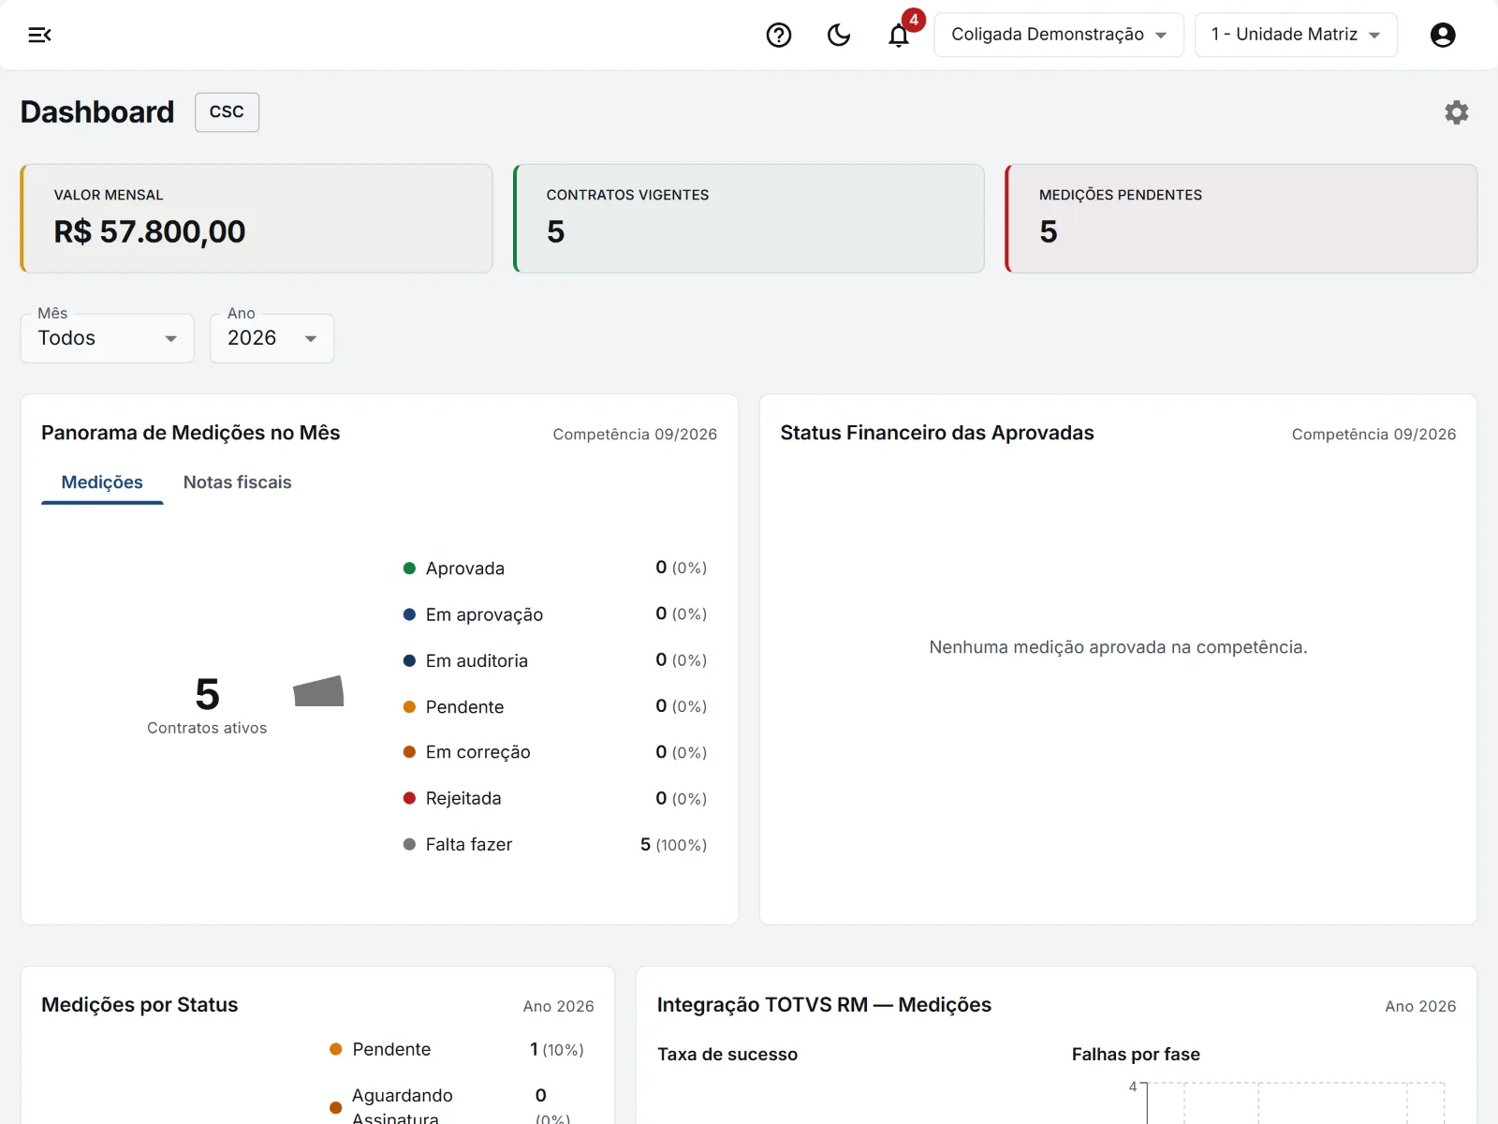Expand the Coligada Demonstração dropdown
1498x1124 pixels.
click(1059, 35)
